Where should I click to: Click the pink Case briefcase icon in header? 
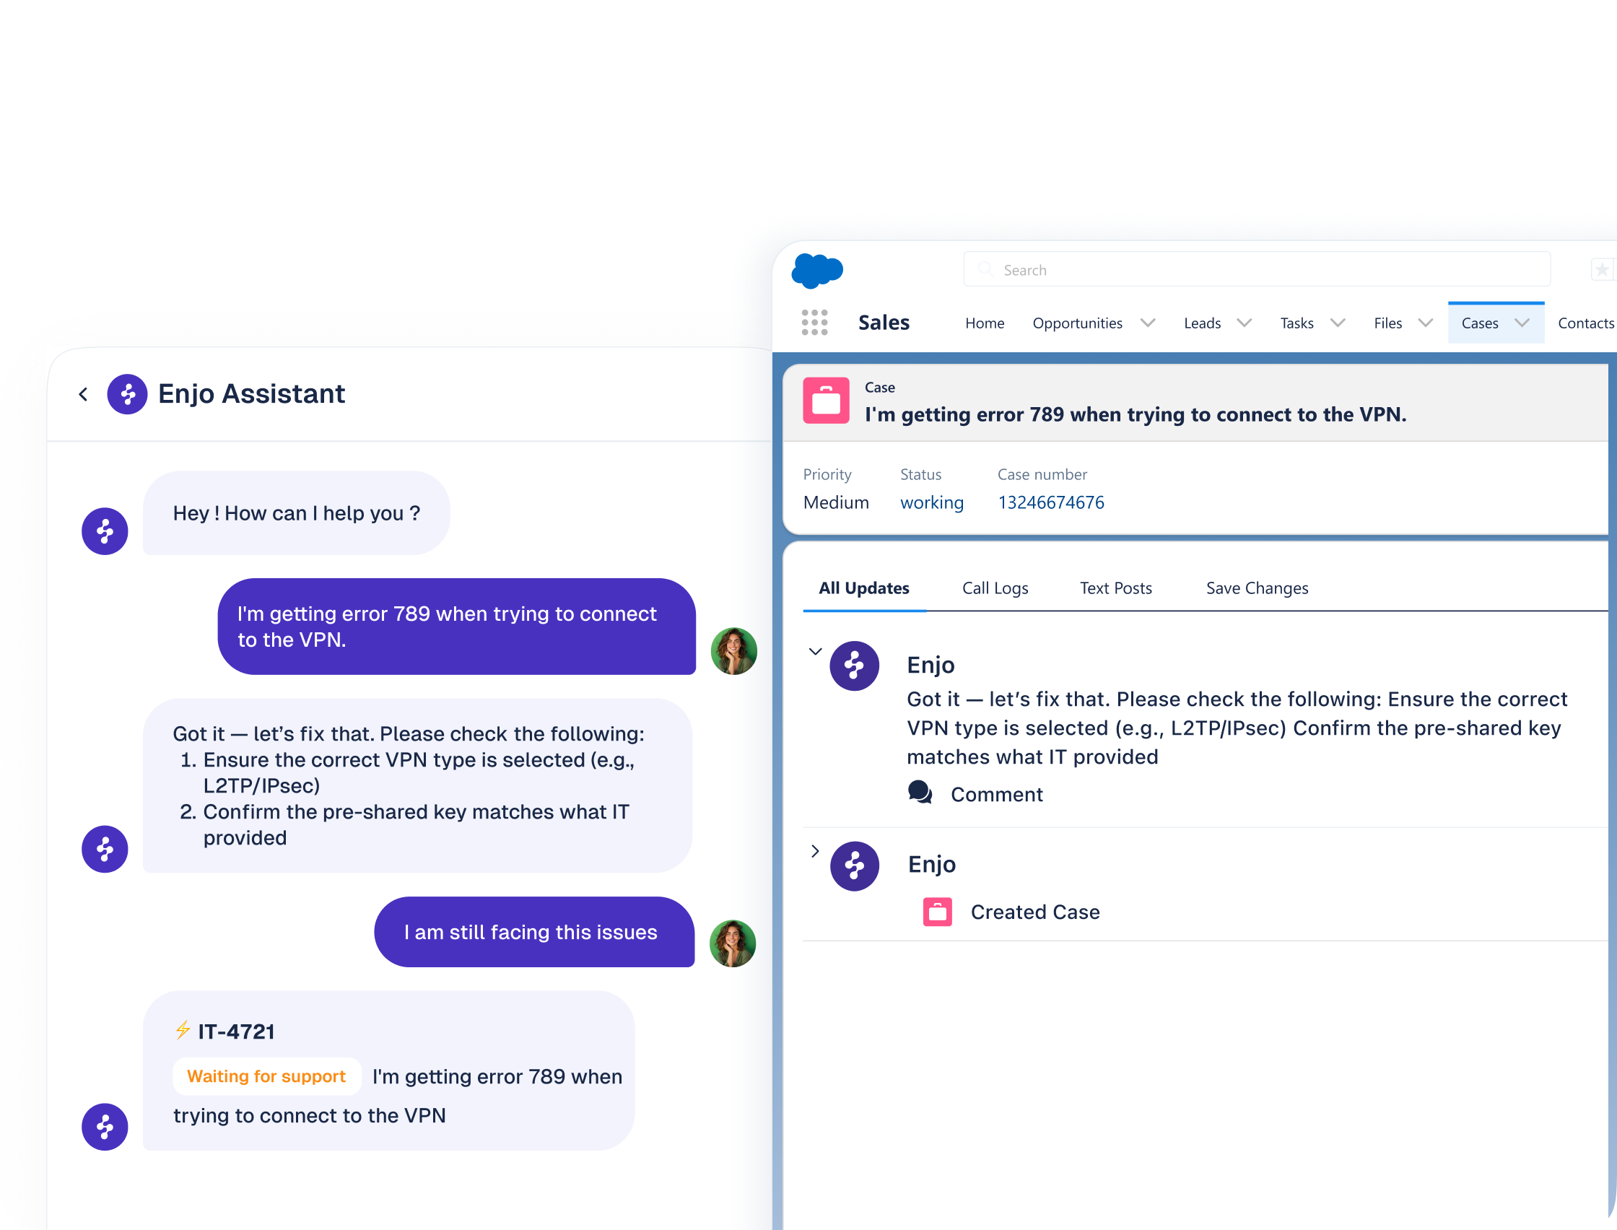(826, 401)
